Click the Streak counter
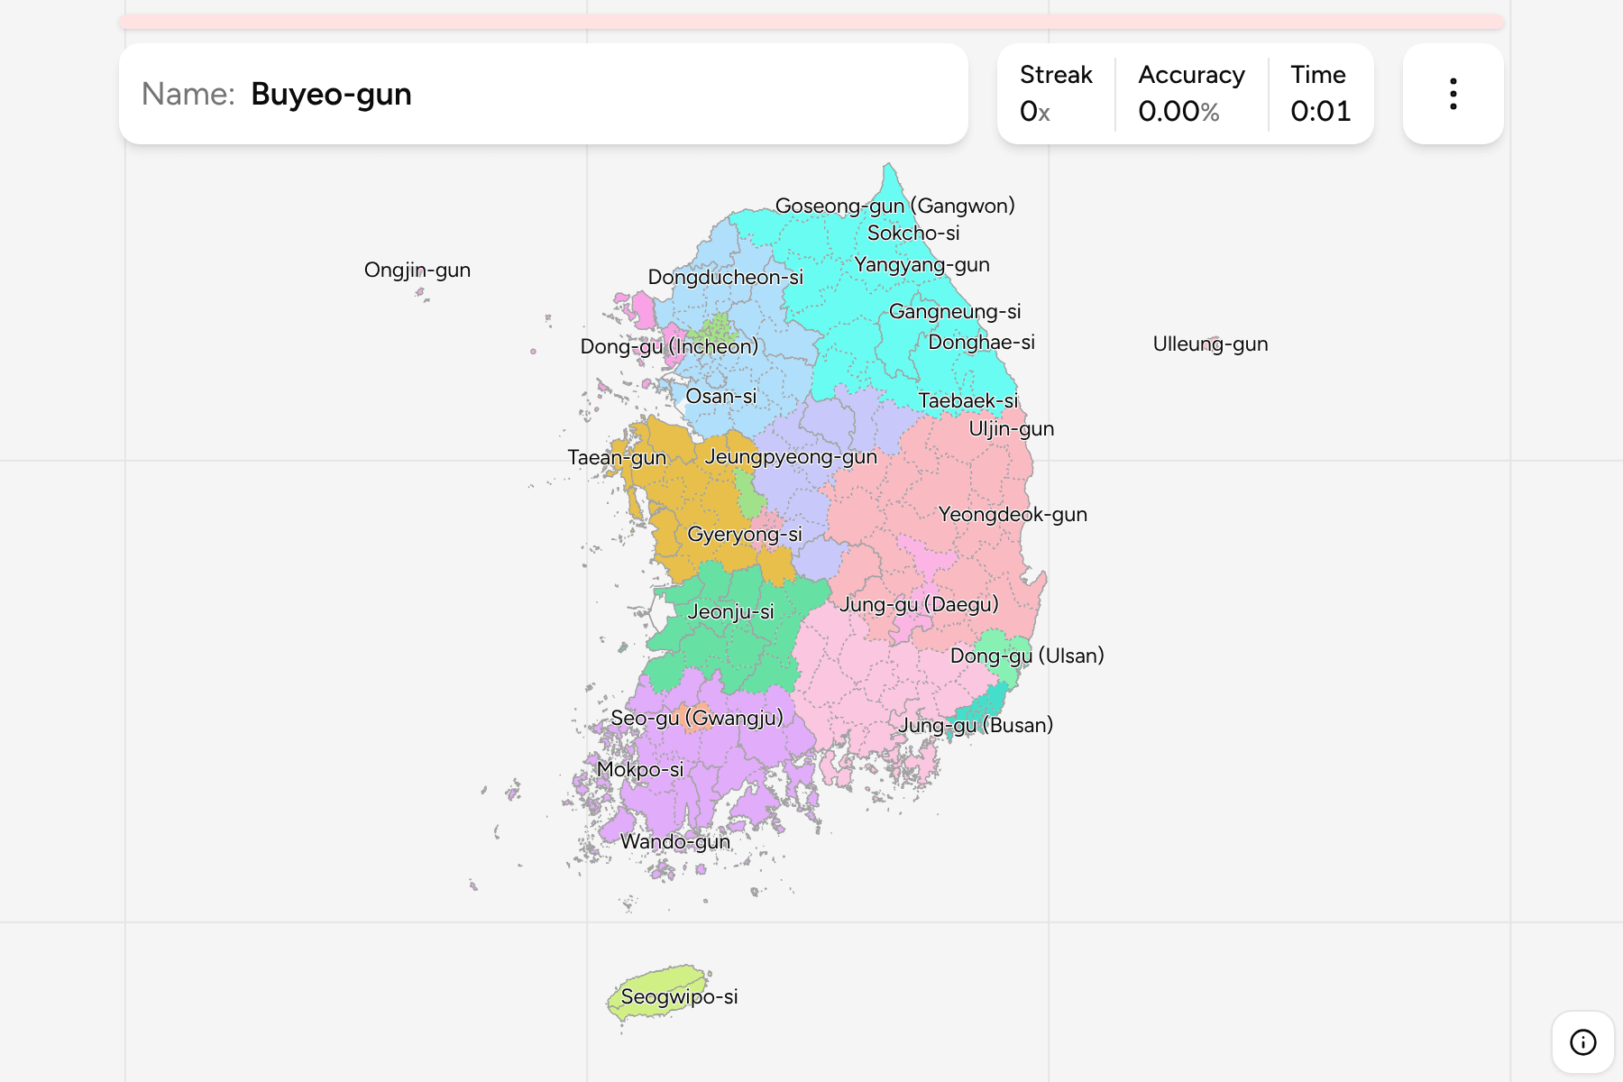Image resolution: width=1623 pixels, height=1082 pixels. [x=1056, y=94]
